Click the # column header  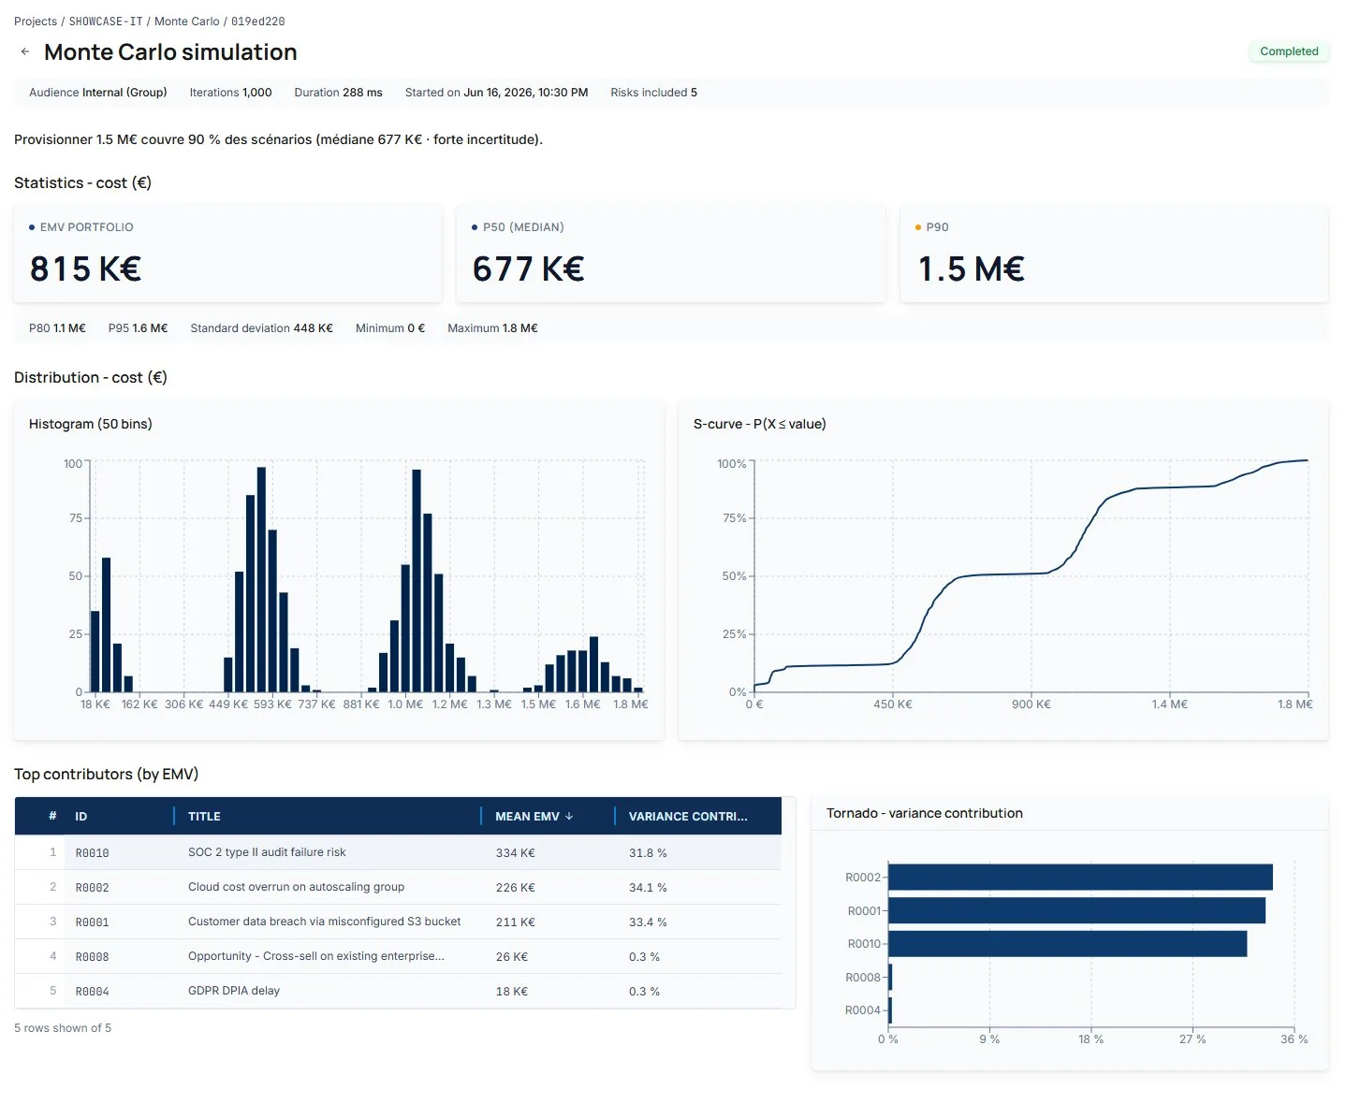coord(52,817)
